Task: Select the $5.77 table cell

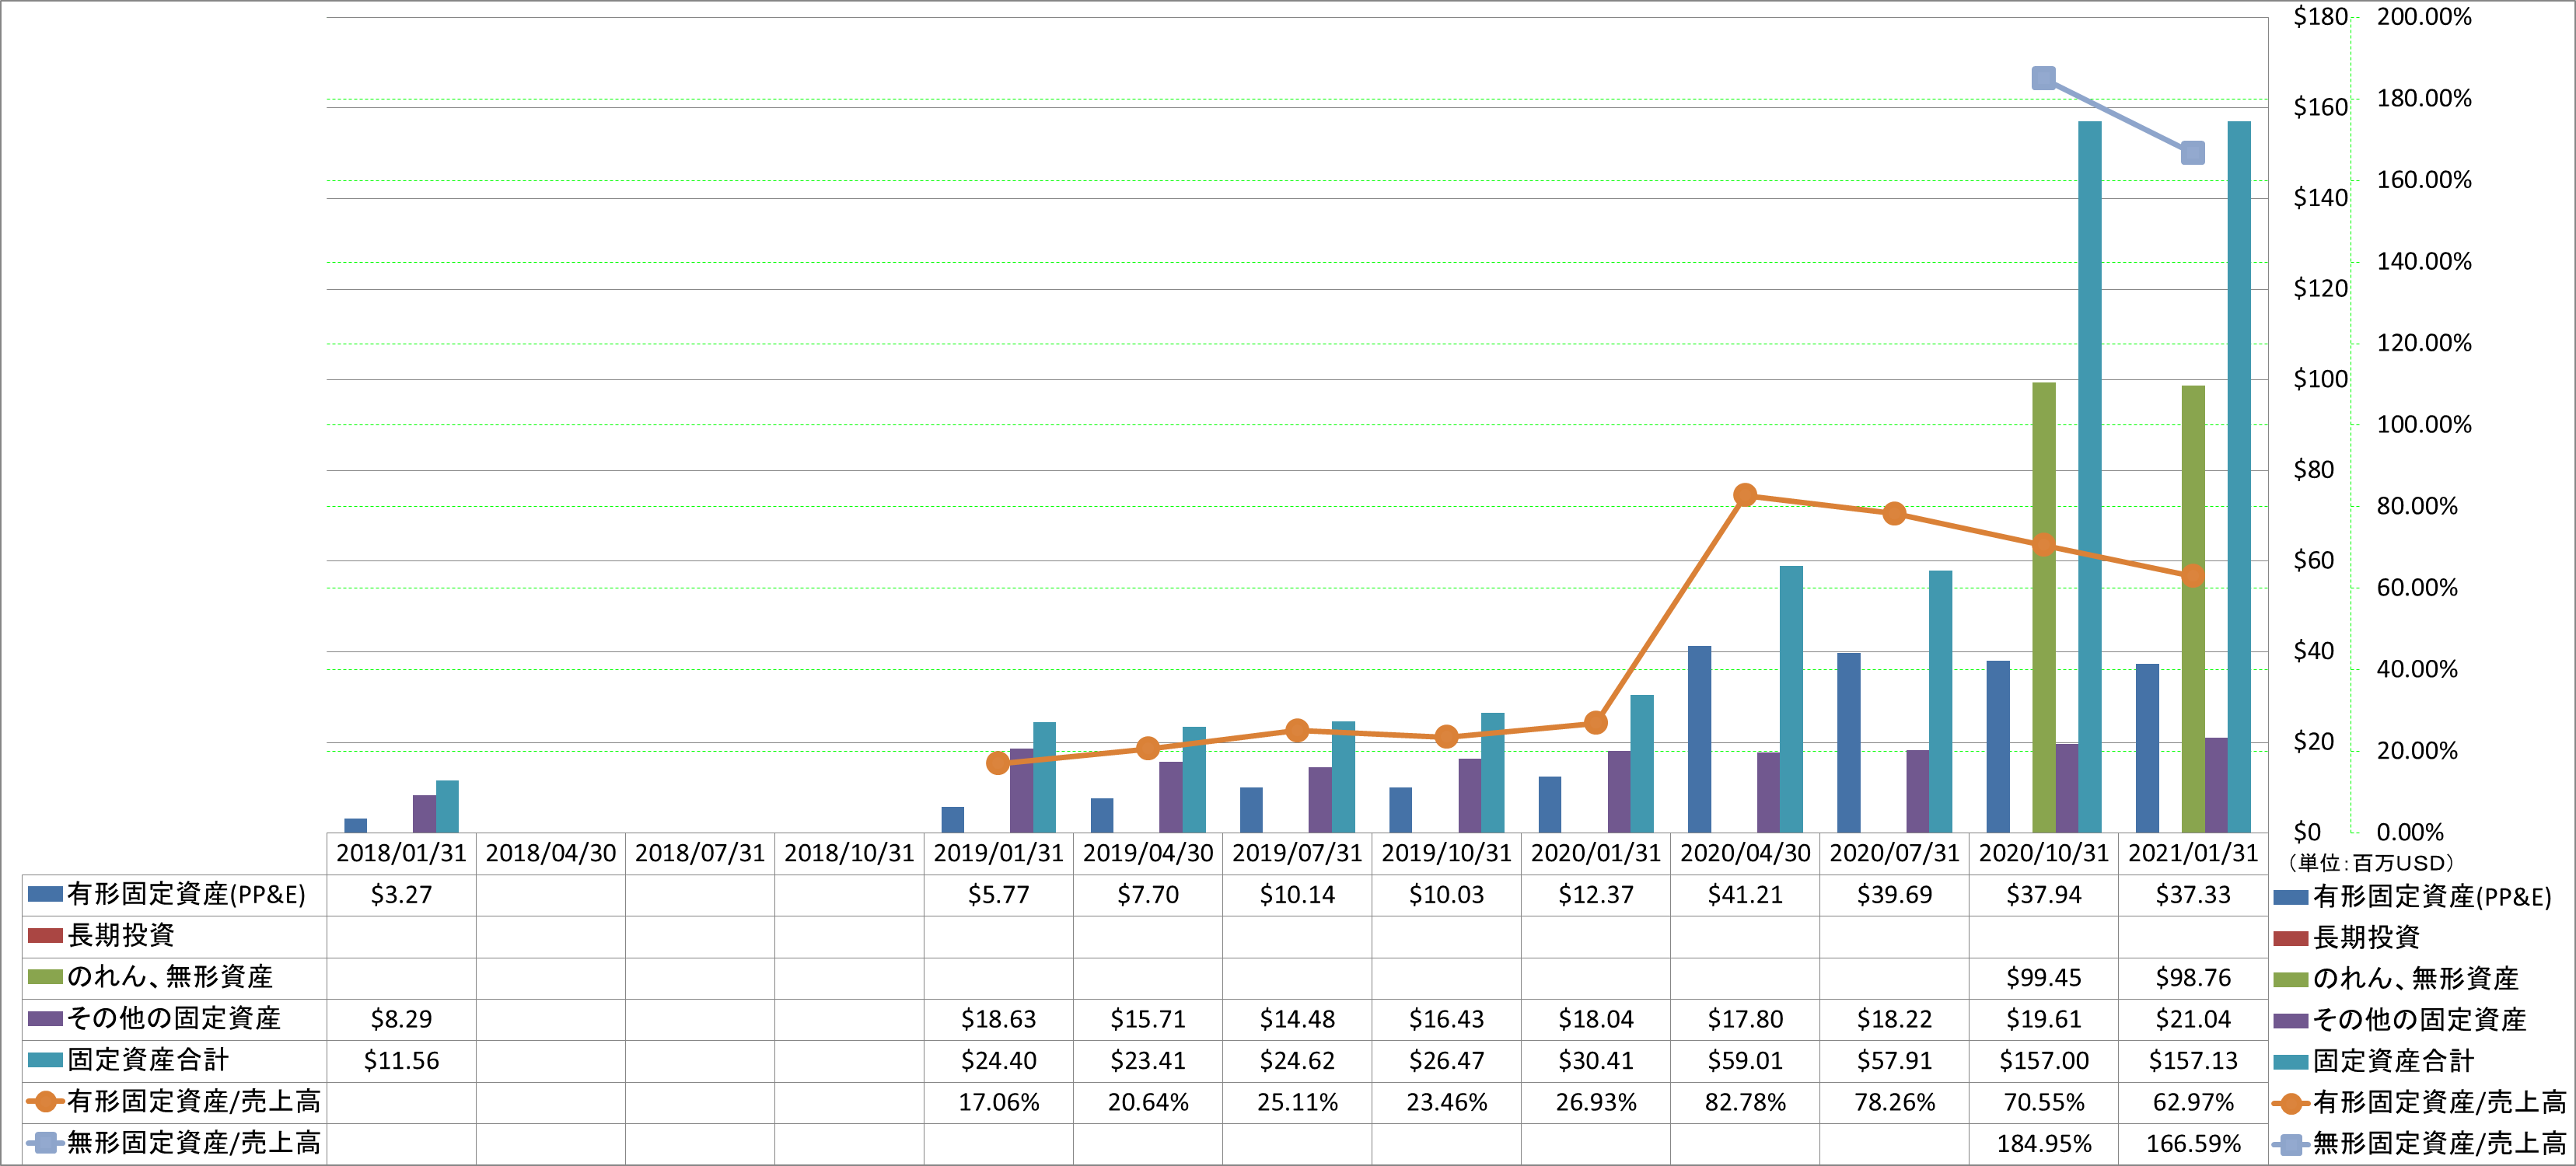Action: 998,895
